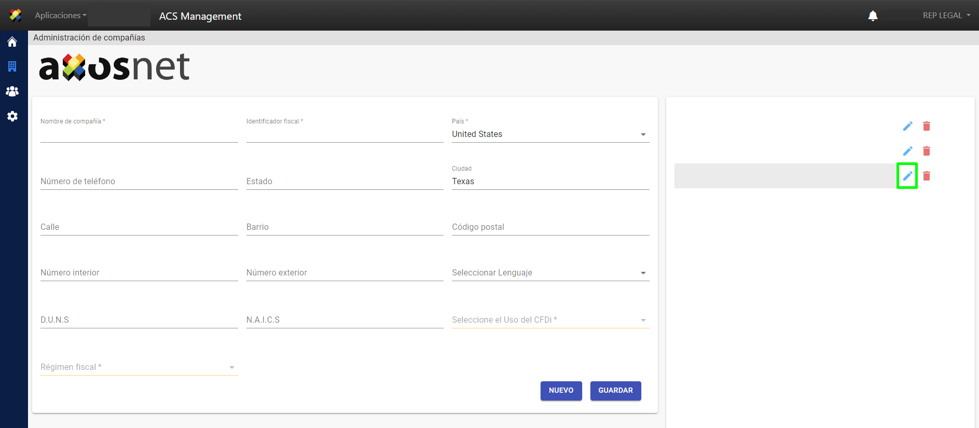The width and height of the screenshot is (979, 428).
Task: Open the País dropdown showing United States
Action: click(x=550, y=134)
